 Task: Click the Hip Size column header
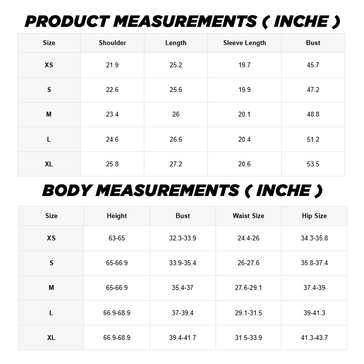point(314,216)
